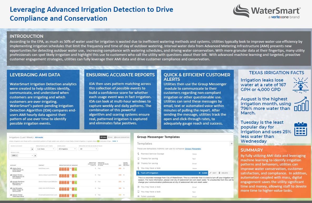312x203 pixels.
Task: Click the LEVERAGING AMI DATA heading
Action: pyautogui.click(x=35, y=75)
